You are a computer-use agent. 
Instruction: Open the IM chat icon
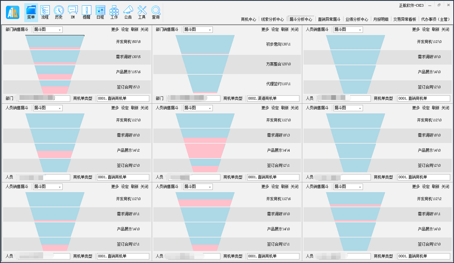[73, 12]
